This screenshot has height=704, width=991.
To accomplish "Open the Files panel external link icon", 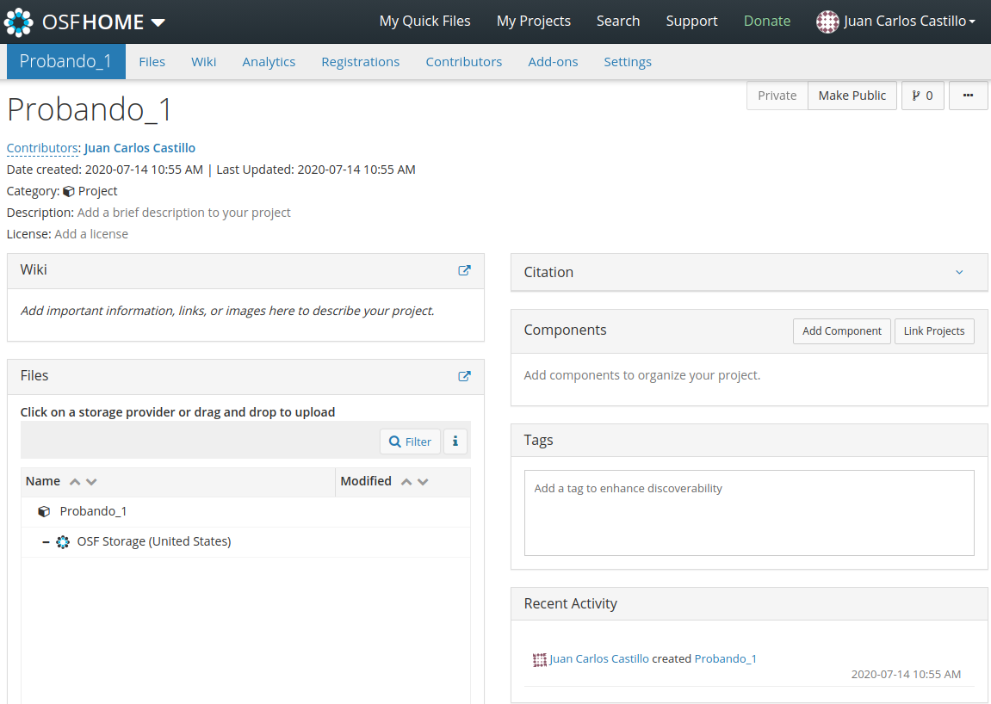I will click(x=464, y=376).
